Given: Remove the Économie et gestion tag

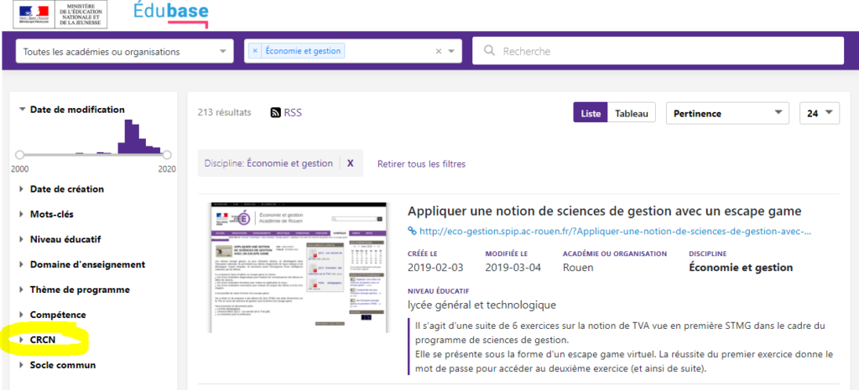Looking at the screenshot, I should (x=255, y=51).
